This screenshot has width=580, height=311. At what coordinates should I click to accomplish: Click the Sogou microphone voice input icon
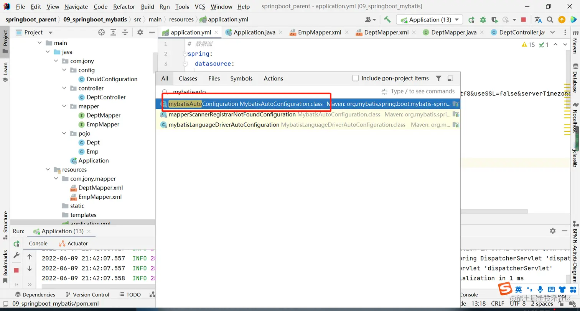click(x=540, y=290)
